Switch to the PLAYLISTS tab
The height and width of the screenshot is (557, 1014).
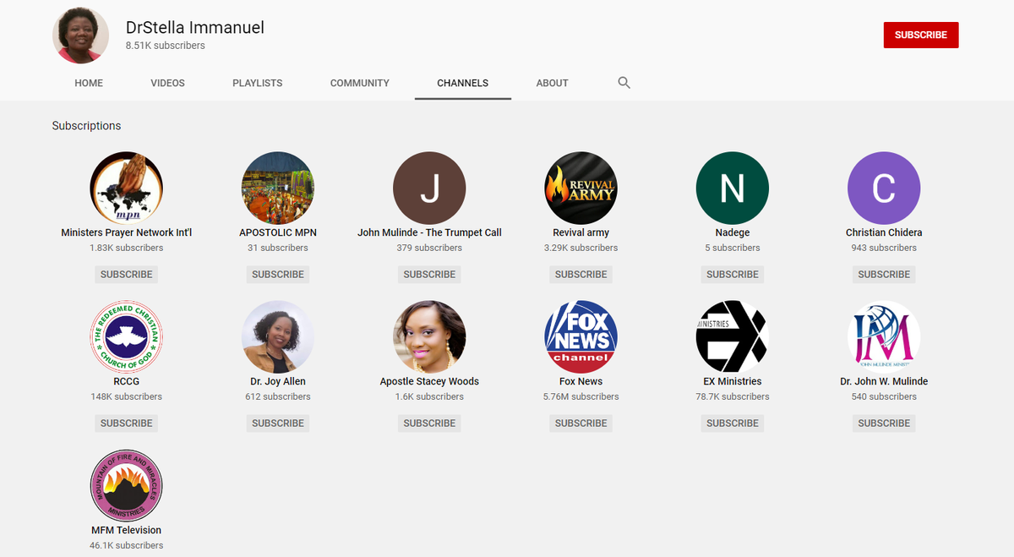point(257,83)
